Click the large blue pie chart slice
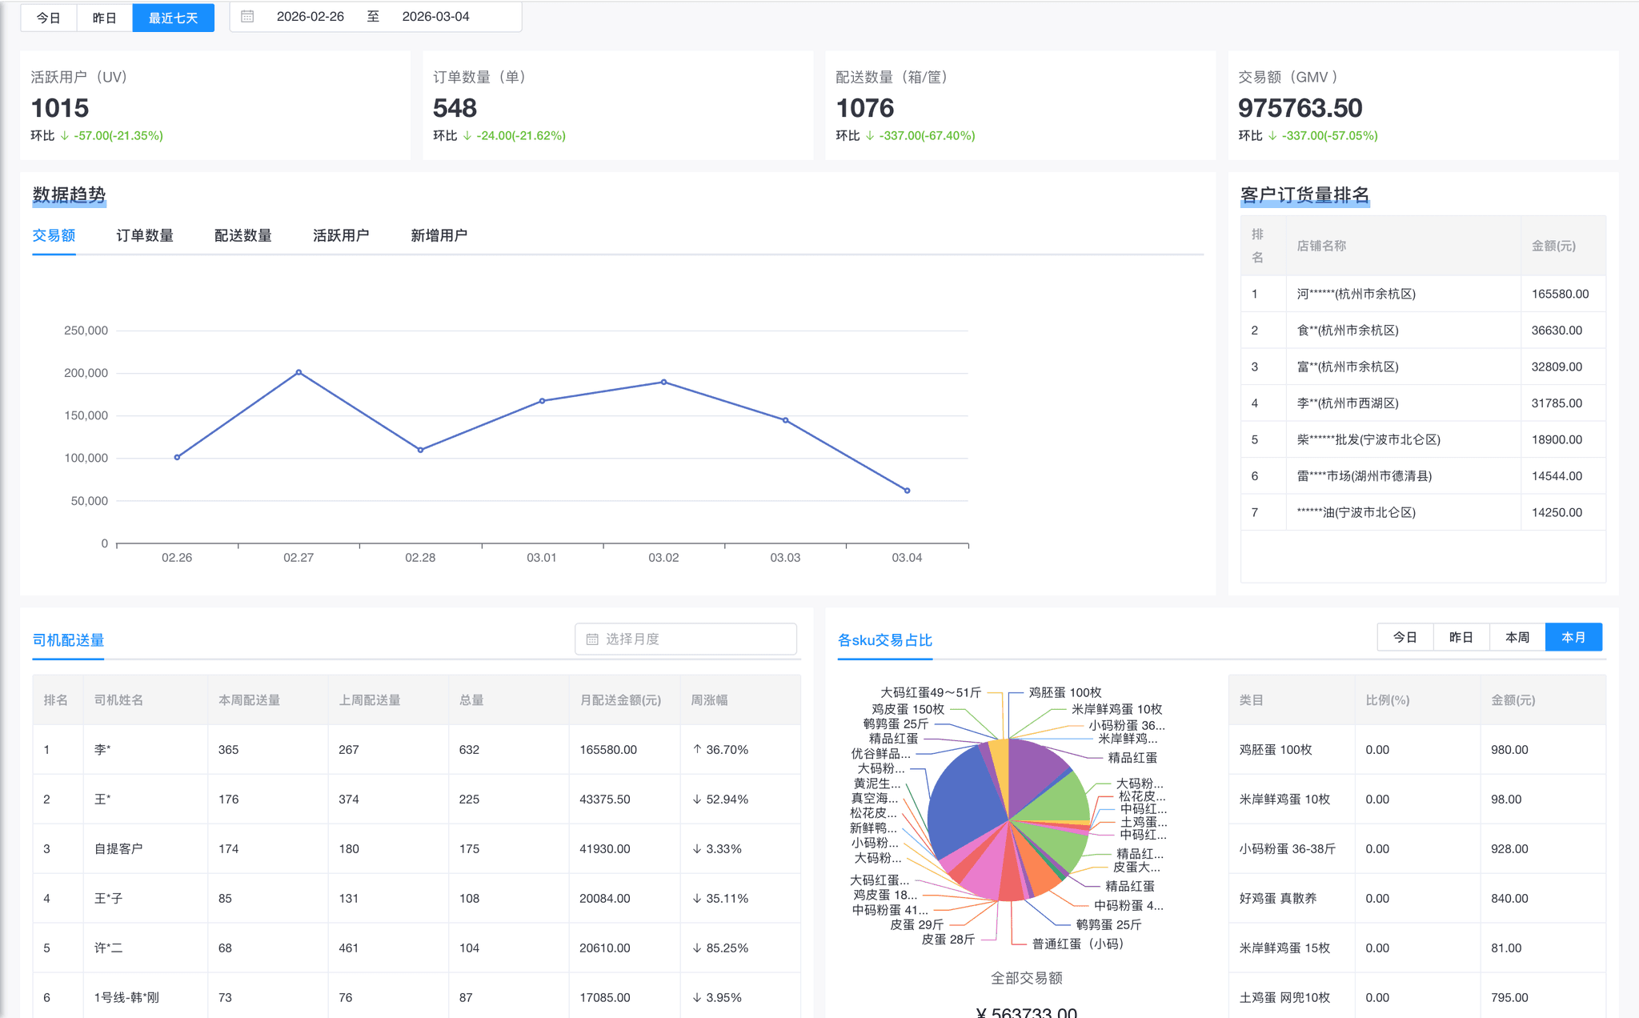 [x=962, y=803]
